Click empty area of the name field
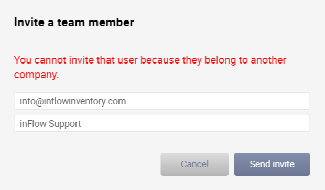 [195, 123]
